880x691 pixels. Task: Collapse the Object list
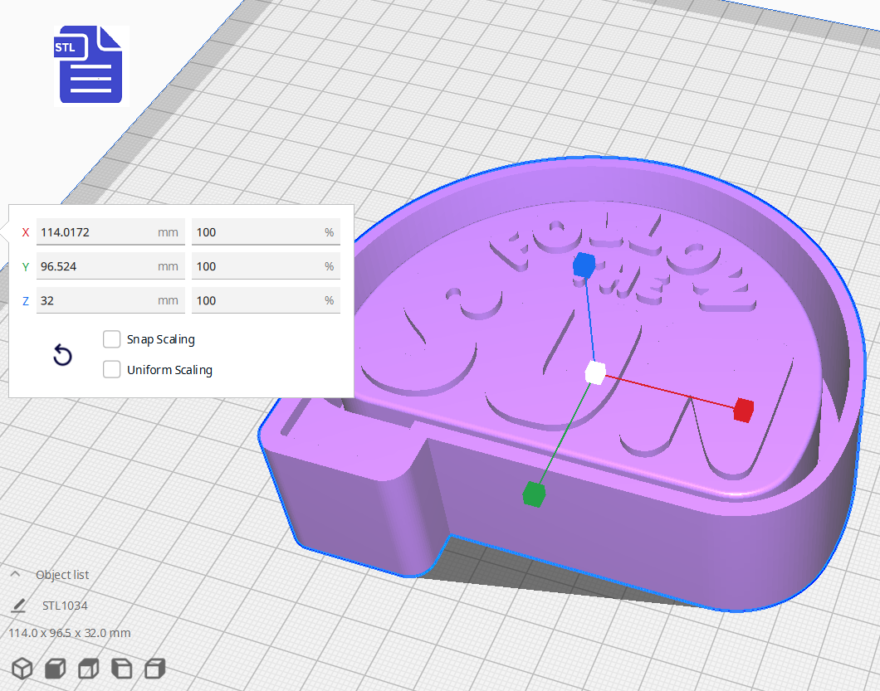(x=16, y=573)
